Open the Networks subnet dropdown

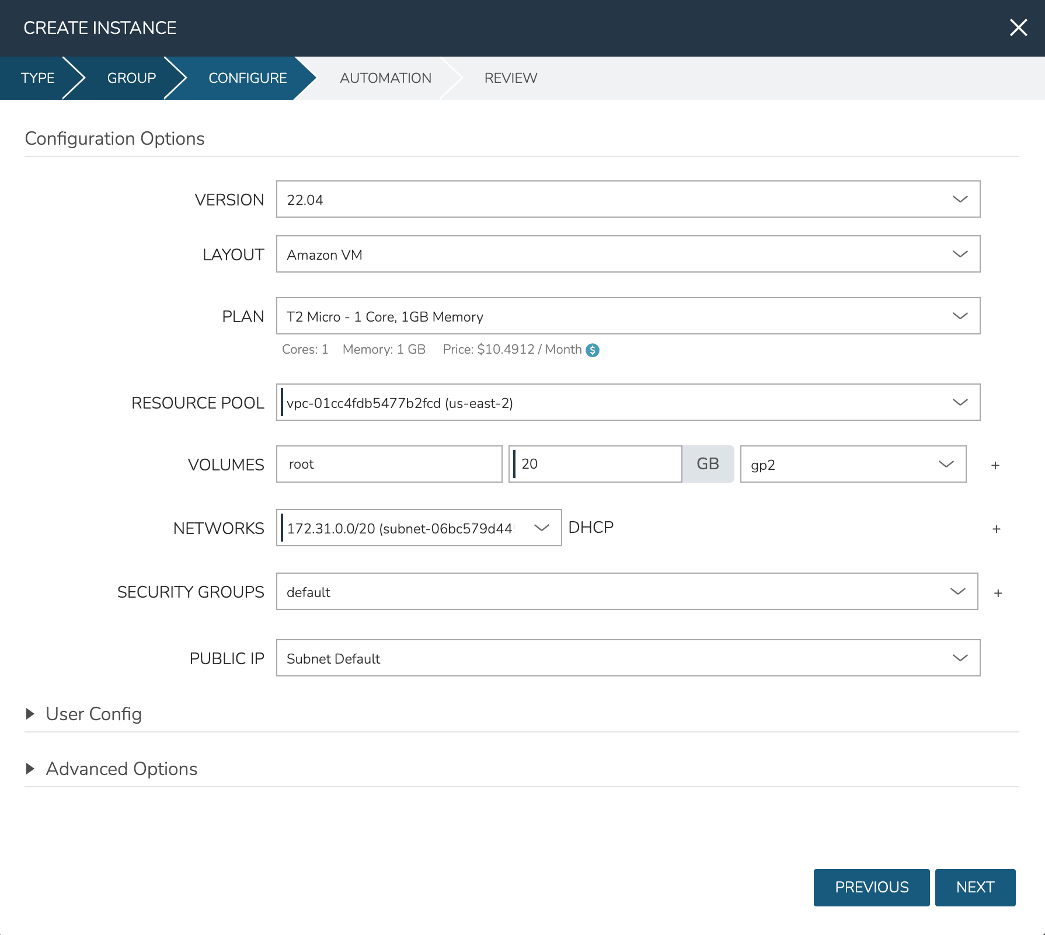coord(419,528)
